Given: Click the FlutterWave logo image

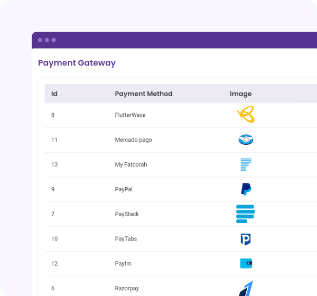Looking at the screenshot, I should click(x=246, y=115).
